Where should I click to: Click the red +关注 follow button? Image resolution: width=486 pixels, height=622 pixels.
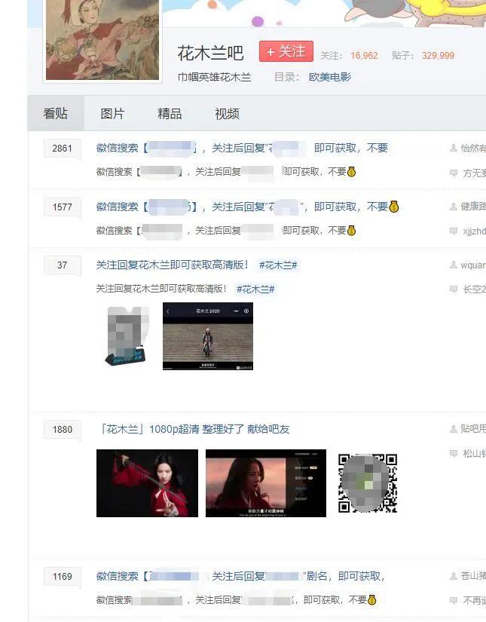pos(286,51)
